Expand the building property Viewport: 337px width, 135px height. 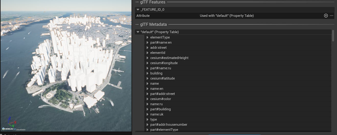(148, 73)
